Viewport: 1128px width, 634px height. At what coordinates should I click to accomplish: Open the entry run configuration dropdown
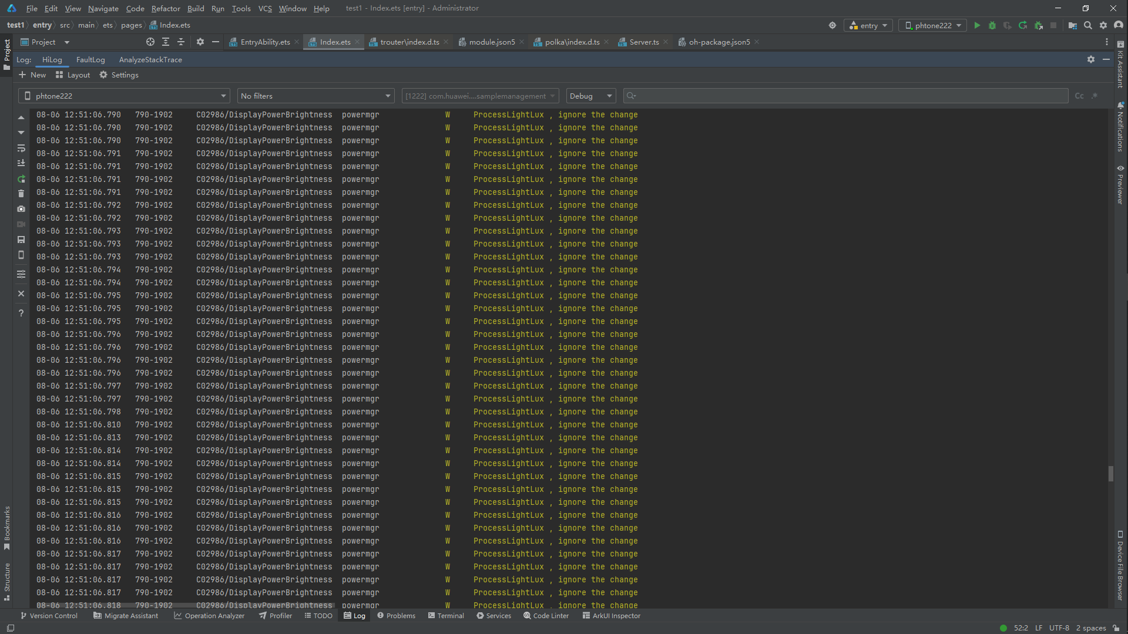pos(868,25)
